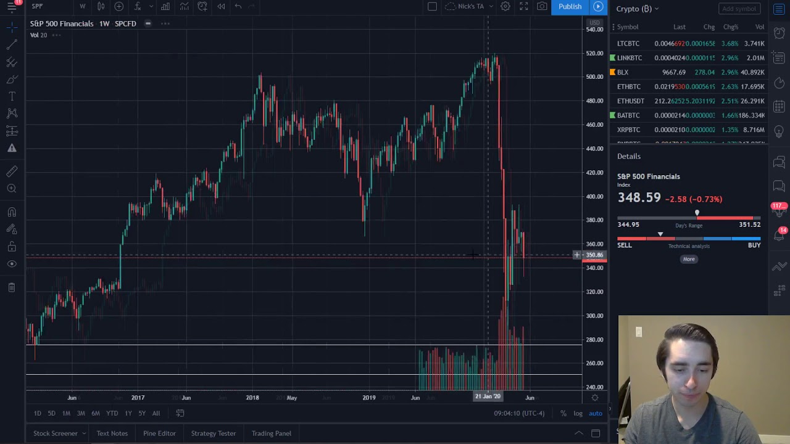Click the blue Publish button
This screenshot has height=444, width=790.
point(570,6)
